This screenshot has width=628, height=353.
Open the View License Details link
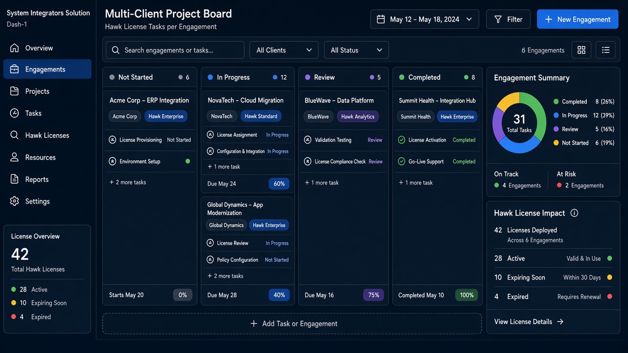pos(529,322)
